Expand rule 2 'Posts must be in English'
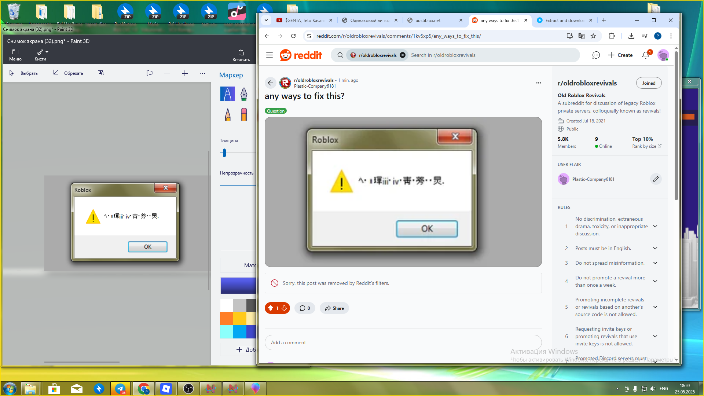The height and width of the screenshot is (396, 704). [x=655, y=248]
